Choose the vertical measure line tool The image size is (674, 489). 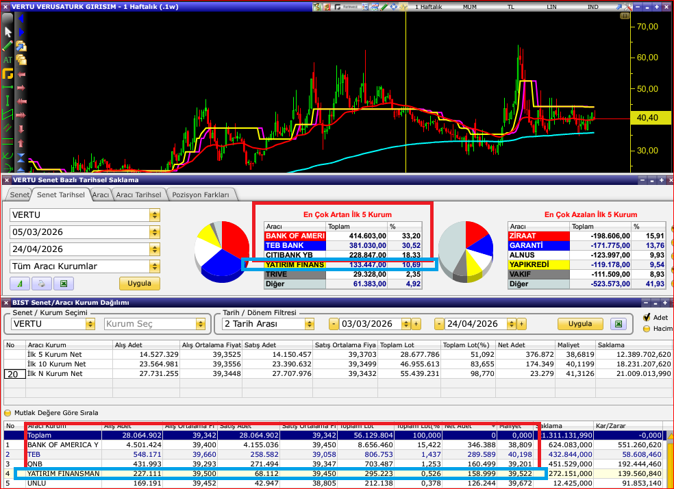click(8, 101)
